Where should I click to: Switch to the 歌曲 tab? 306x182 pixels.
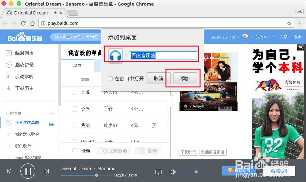click(x=77, y=66)
